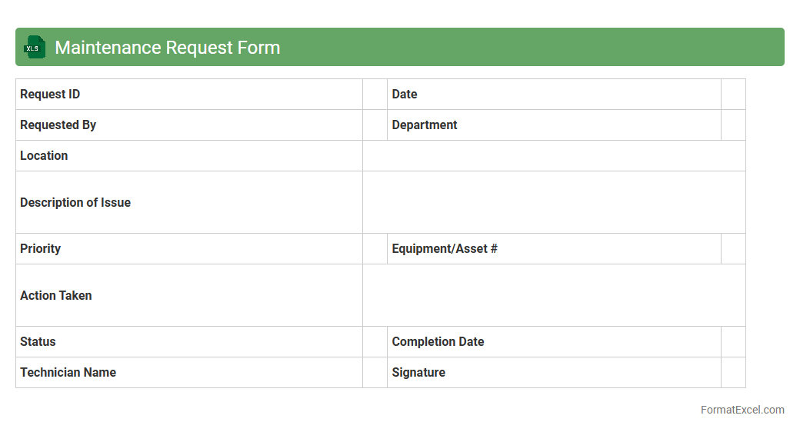Click the Description of Issue input area
This screenshot has width=800, height=432.
pos(554,202)
